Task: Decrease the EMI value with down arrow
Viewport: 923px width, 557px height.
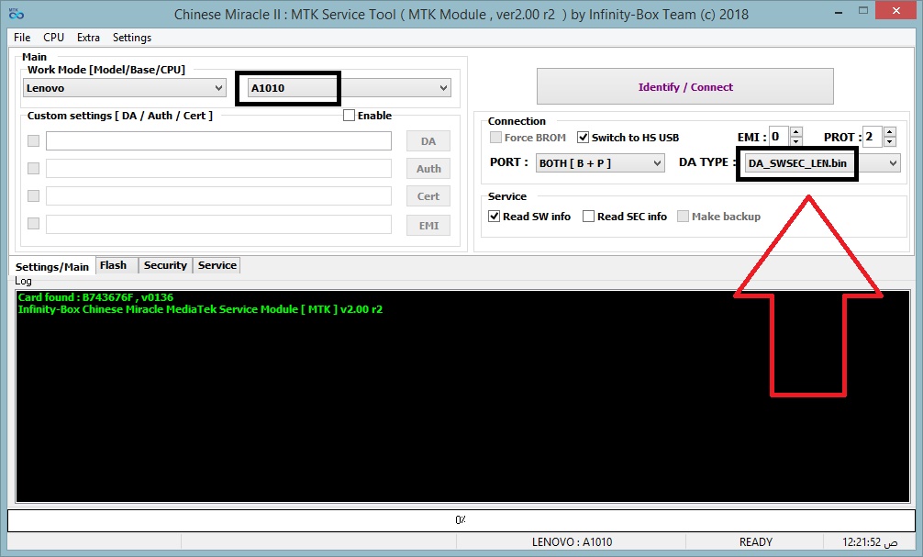Action: coord(795,141)
